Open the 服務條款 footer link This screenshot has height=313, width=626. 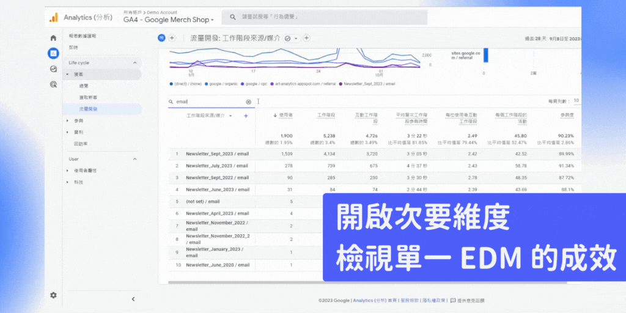click(x=408, y=301)
